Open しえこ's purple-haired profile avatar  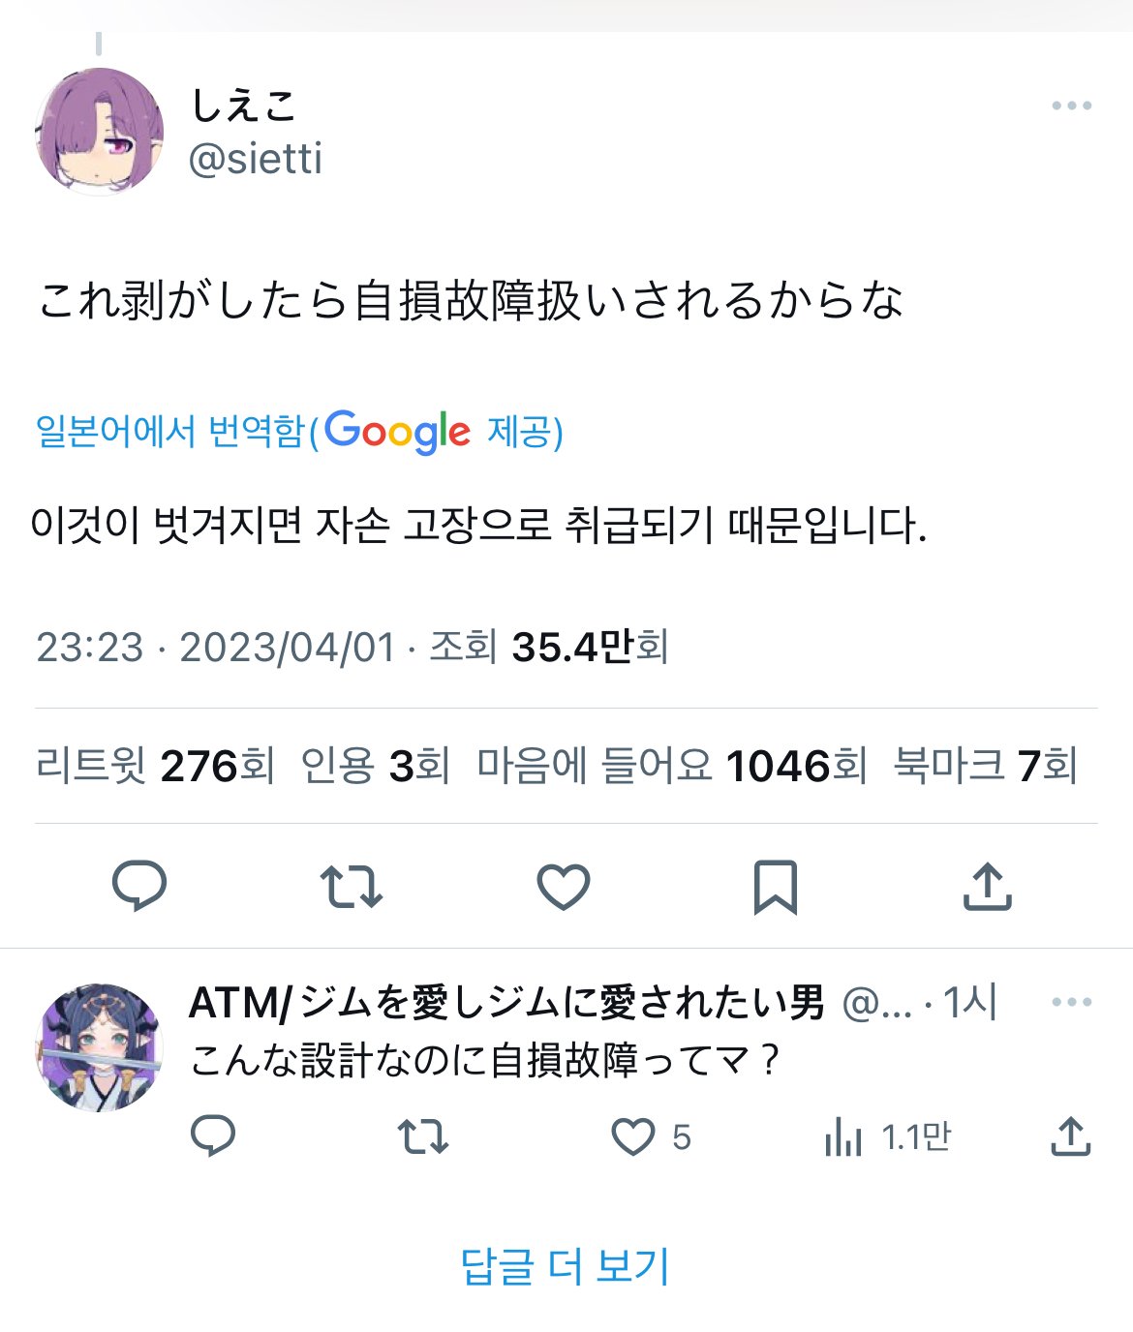(99, 132)
